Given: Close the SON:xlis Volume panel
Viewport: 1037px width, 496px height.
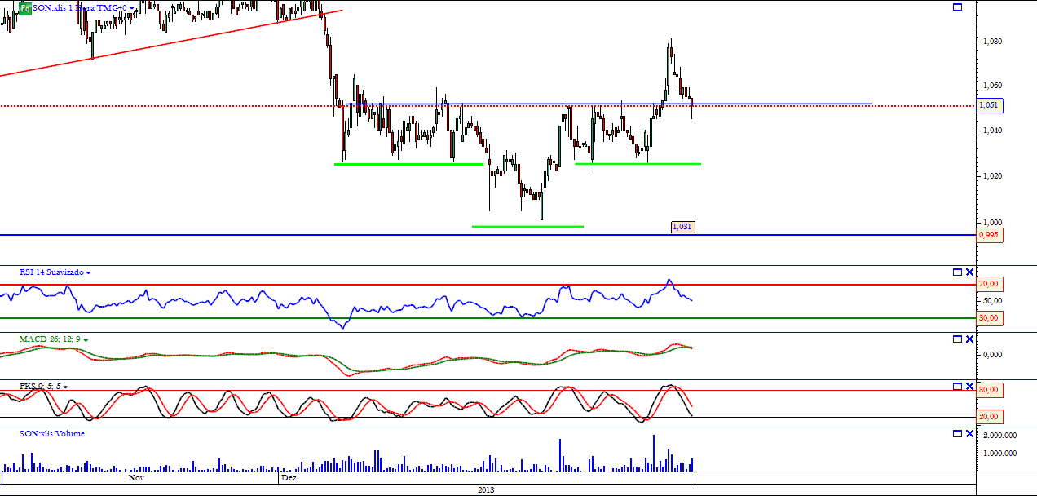Looking at the screenshot, I should click(969, 433).
